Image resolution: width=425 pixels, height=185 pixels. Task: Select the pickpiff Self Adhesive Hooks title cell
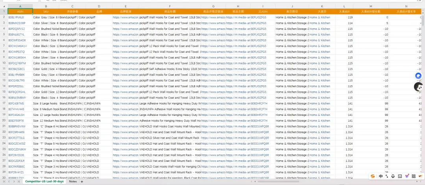coord(170,69)
